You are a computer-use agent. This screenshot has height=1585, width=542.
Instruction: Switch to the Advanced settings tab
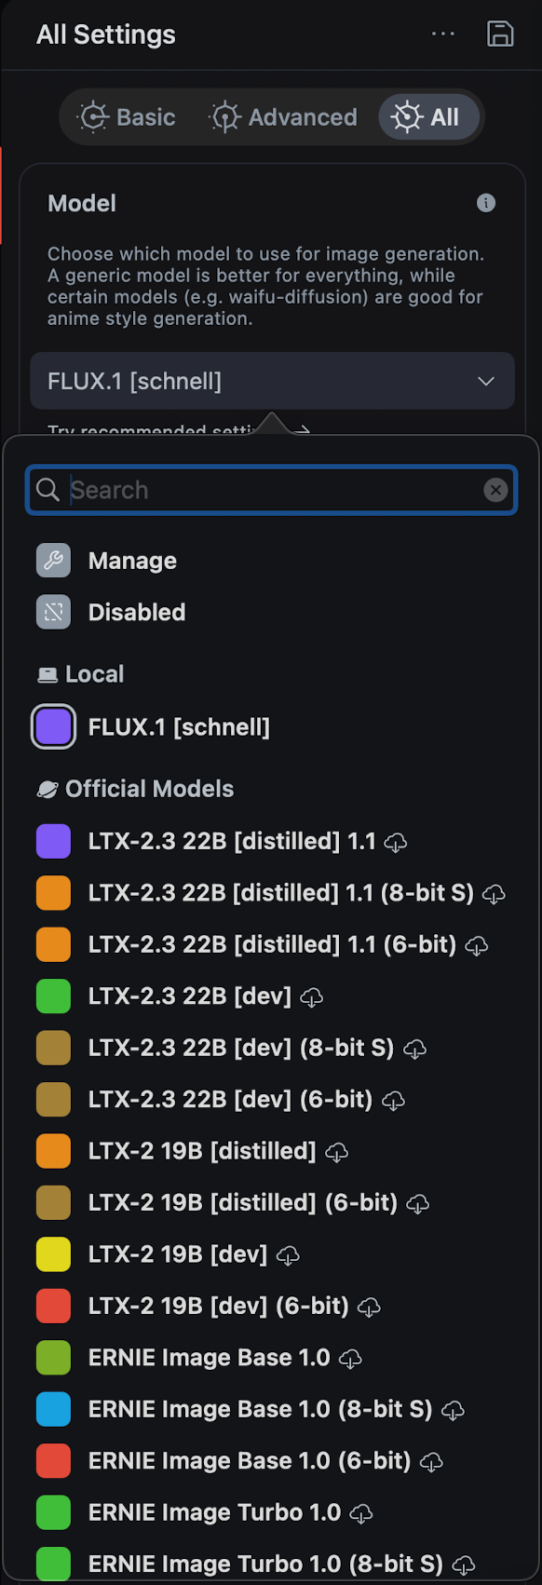tap(282, 116)
